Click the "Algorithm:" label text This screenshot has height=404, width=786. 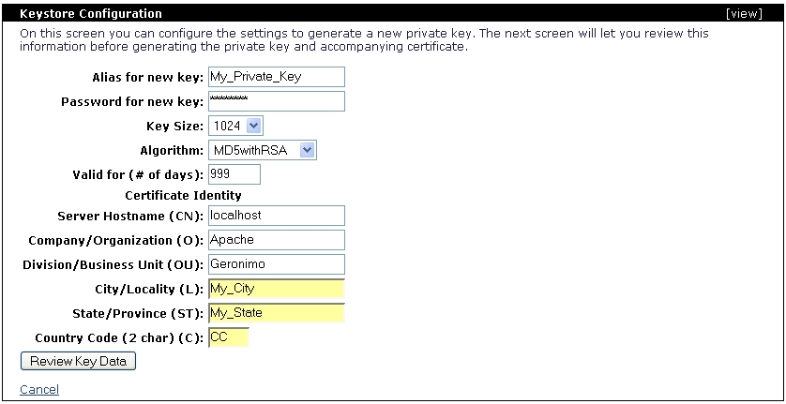tap(172, 150)
